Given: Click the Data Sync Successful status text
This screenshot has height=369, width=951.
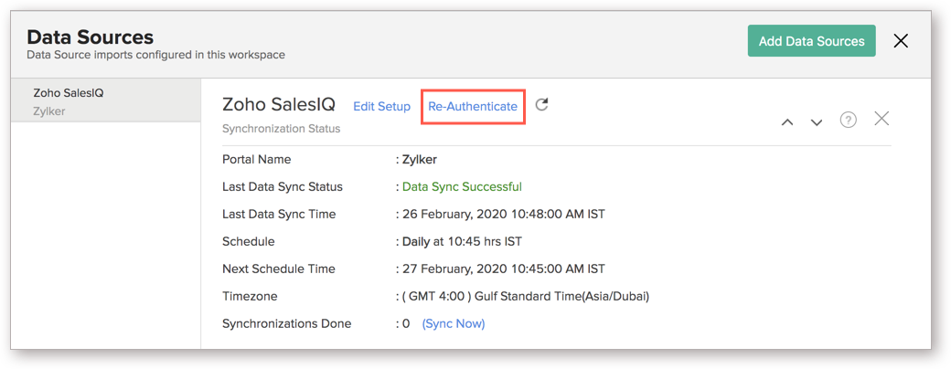Looking at the screenshot, I should (x=462, y=186).
